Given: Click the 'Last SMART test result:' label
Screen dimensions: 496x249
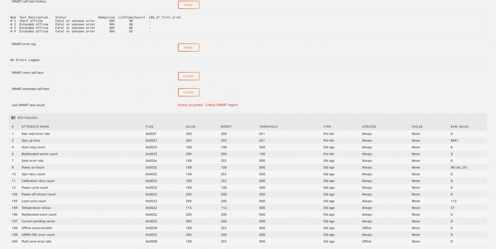Looking at the screenshot, I should (x=28, y=105).
